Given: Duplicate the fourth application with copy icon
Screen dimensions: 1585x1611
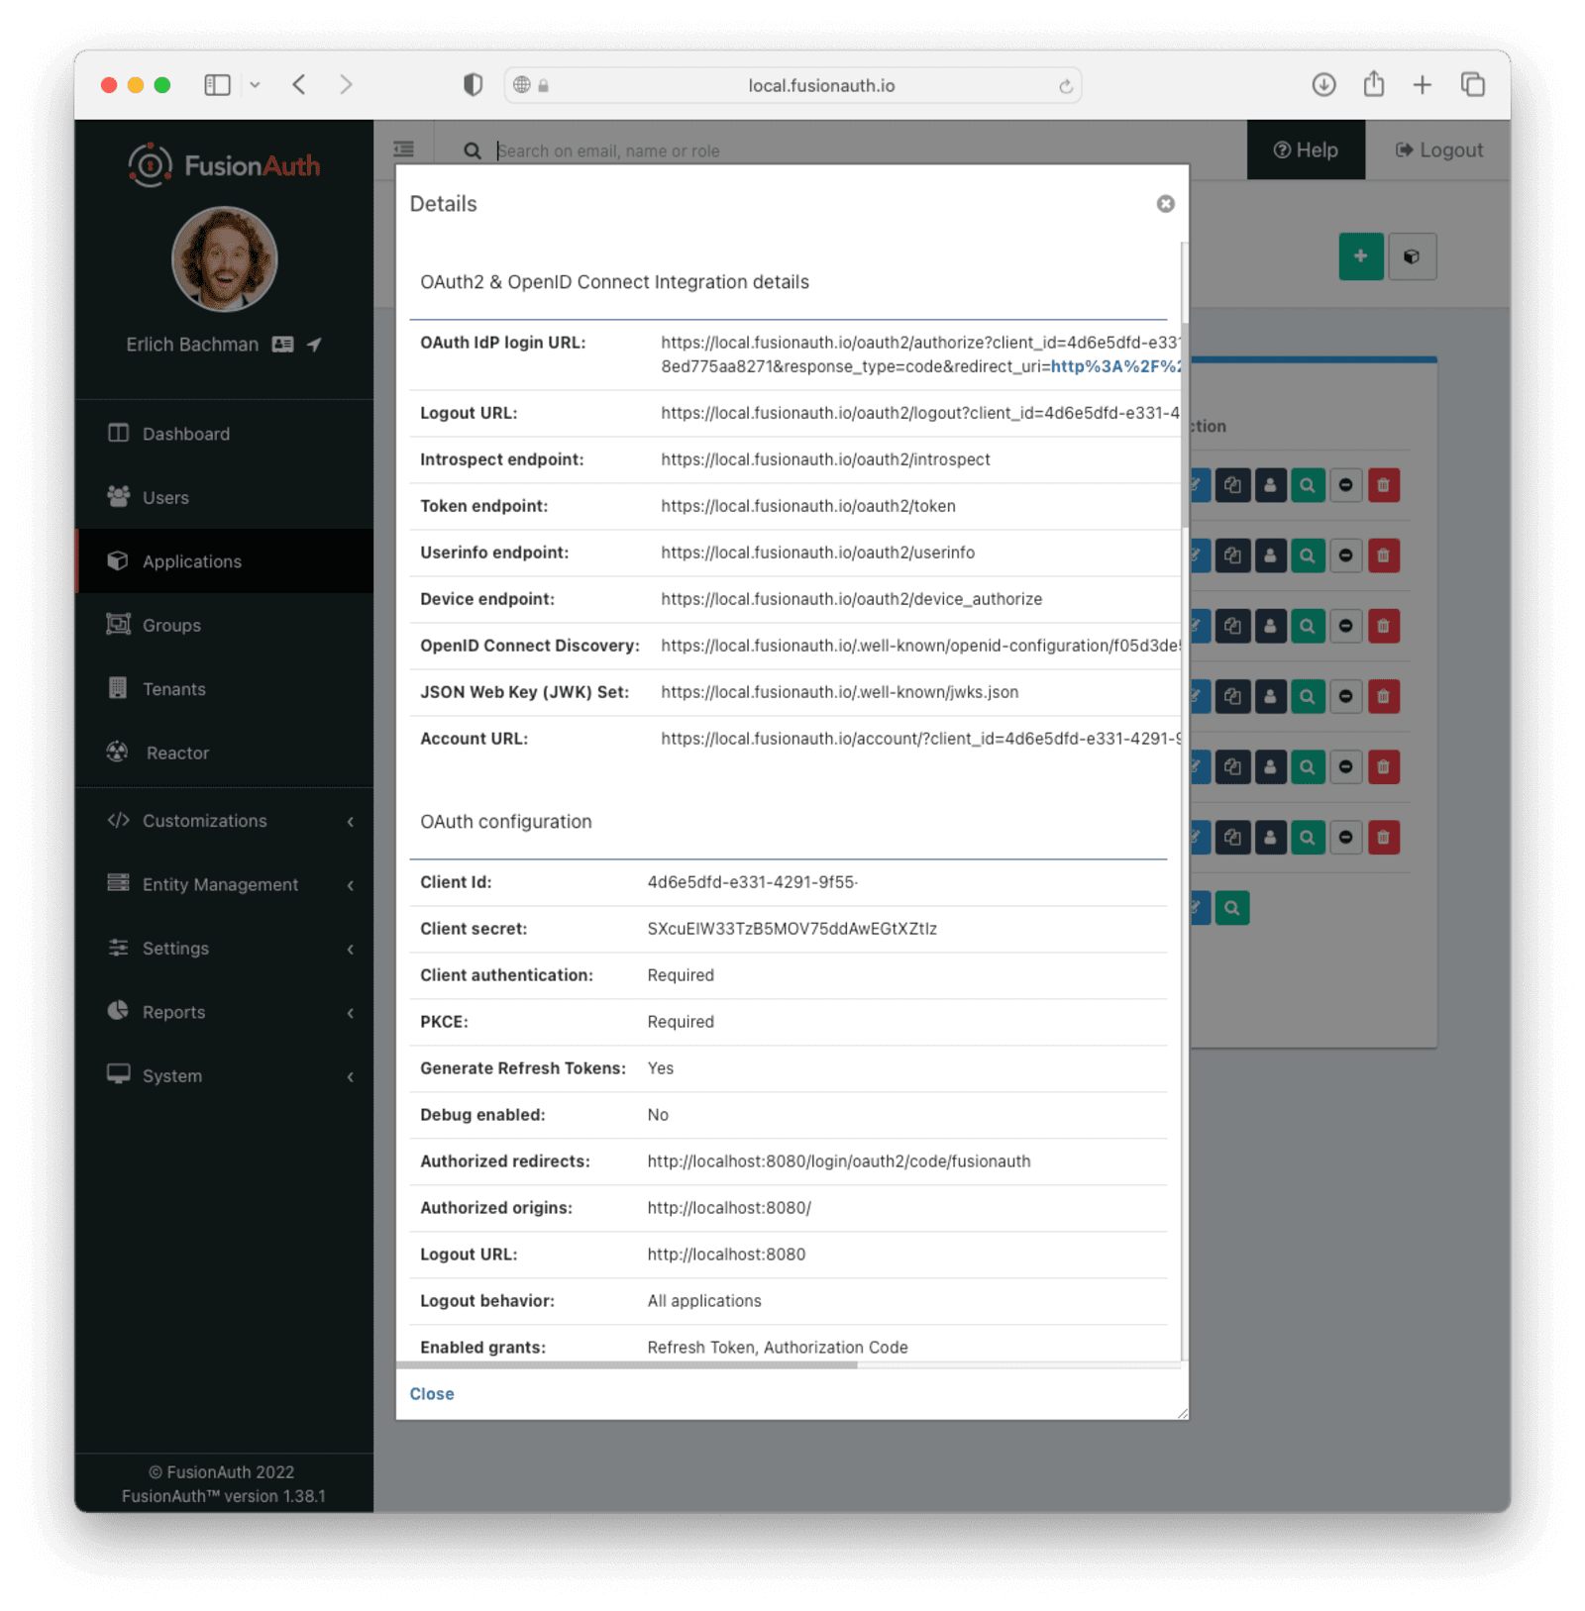Looking at the screenshot, I should (x=1232, y=696).
